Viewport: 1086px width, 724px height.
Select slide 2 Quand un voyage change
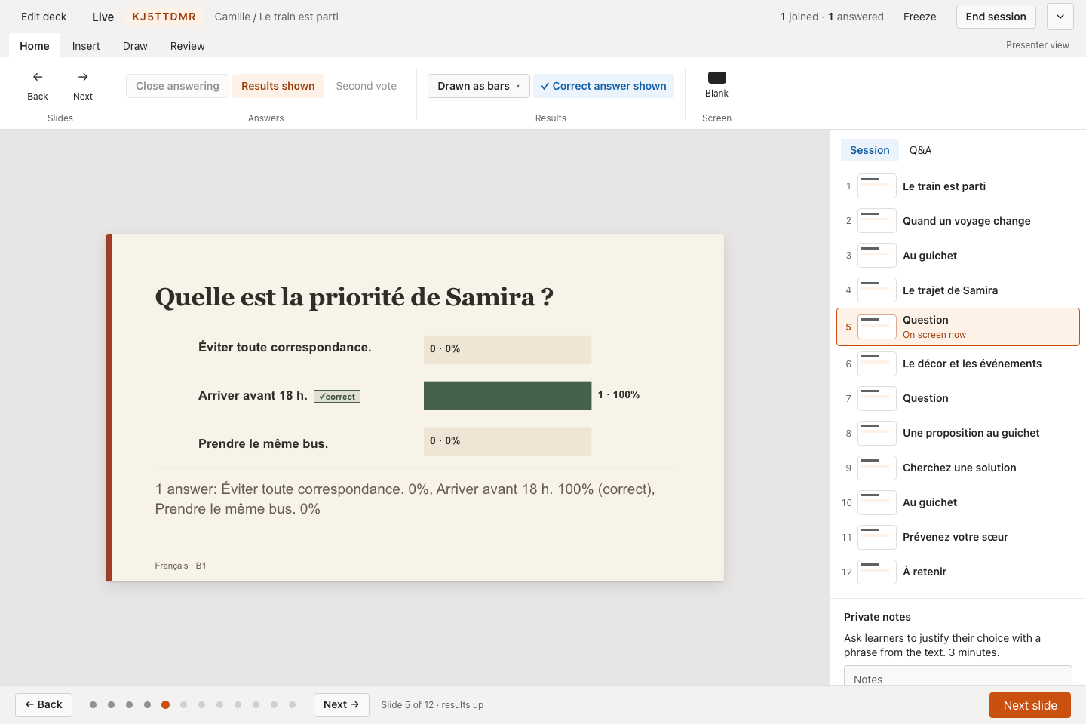(958, 221)
